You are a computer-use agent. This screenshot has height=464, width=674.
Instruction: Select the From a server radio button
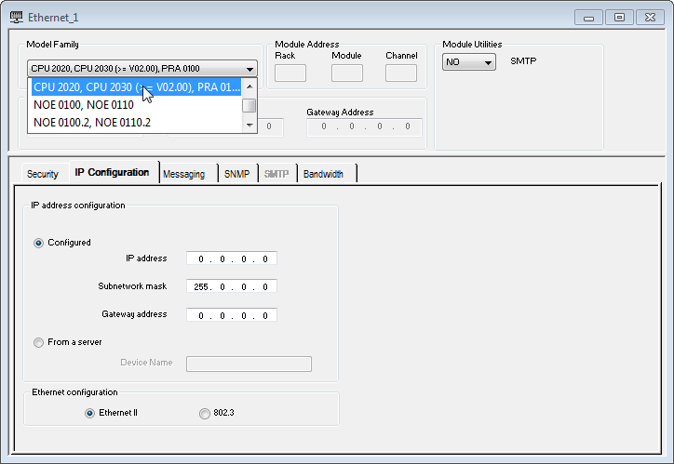[39, 342]
